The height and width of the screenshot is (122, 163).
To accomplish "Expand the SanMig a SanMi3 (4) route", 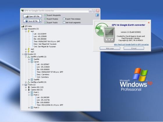I will (x=26, y=82).
